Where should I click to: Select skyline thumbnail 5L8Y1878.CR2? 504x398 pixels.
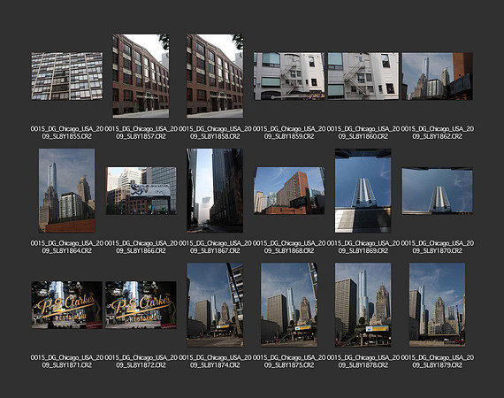tap(363, 305)
